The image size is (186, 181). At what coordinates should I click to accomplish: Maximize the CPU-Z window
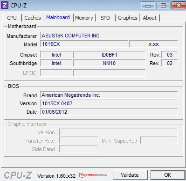click(x=163, y=6)
